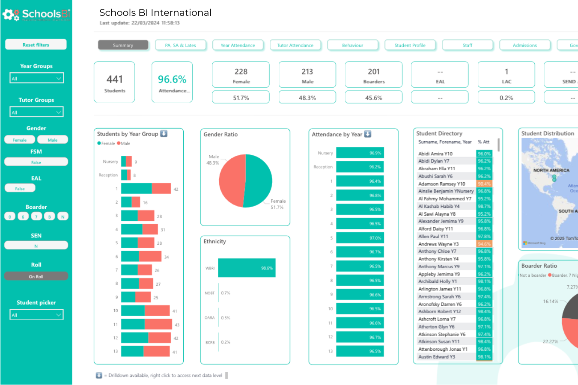Click the 45.6% boarders percentage box

(374, 98)
